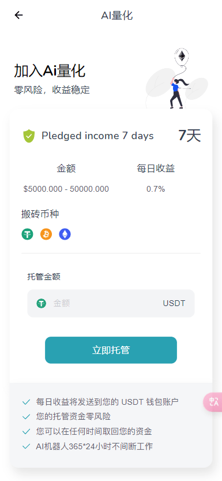The image size is (222, 481).
Task: Click the $5000.000 - 50000.000 amount range
Action: tap(66, 189)
